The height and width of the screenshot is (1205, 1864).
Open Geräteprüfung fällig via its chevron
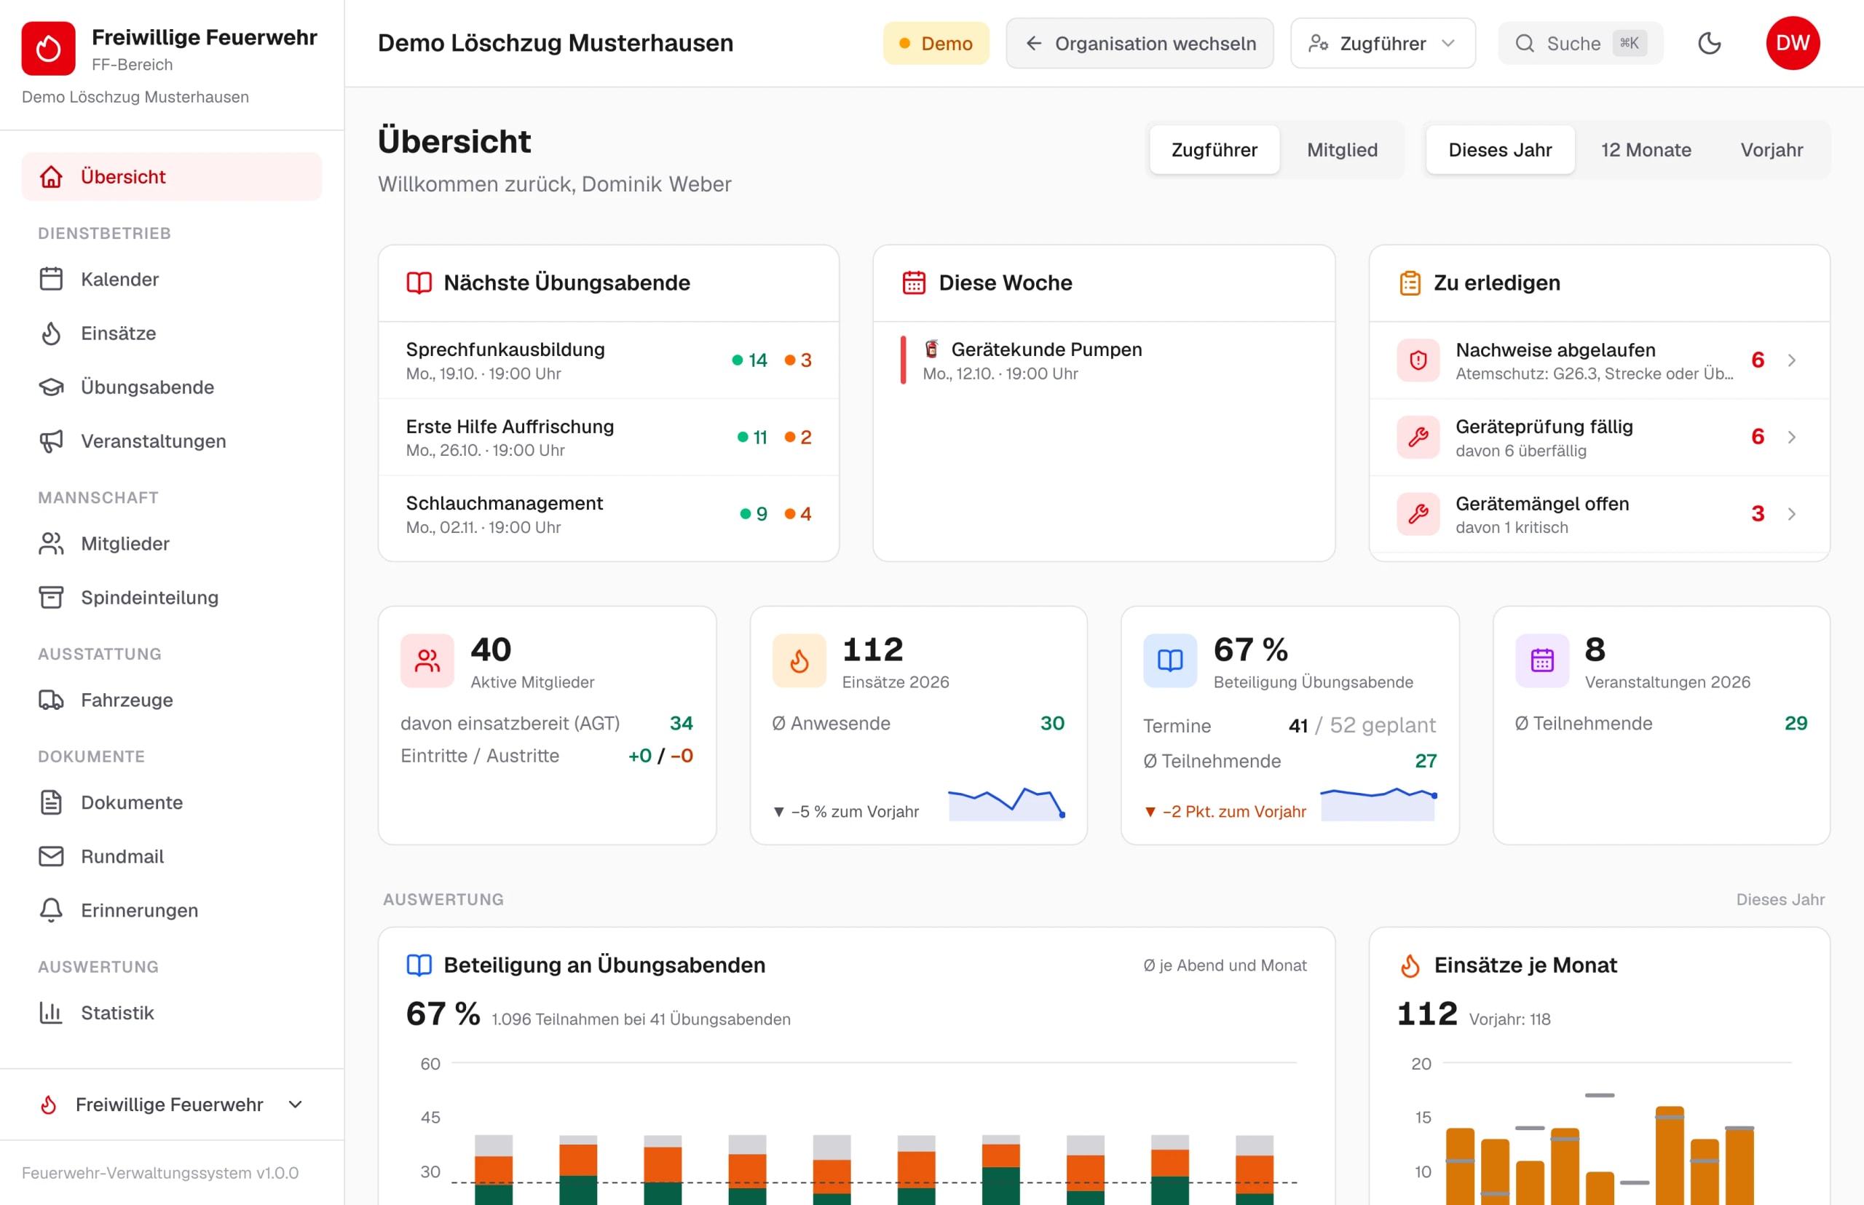tap(1791, 437)
